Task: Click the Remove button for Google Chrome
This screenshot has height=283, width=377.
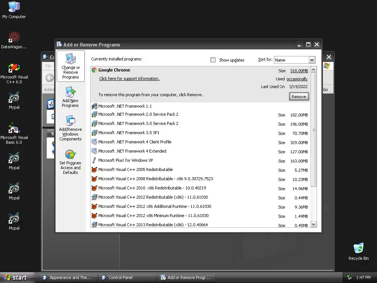Action: 299,97
